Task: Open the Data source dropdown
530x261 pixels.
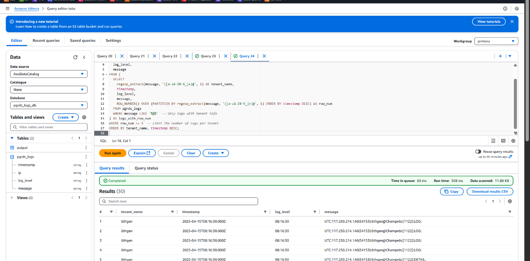Action: [x=49, y=74]
